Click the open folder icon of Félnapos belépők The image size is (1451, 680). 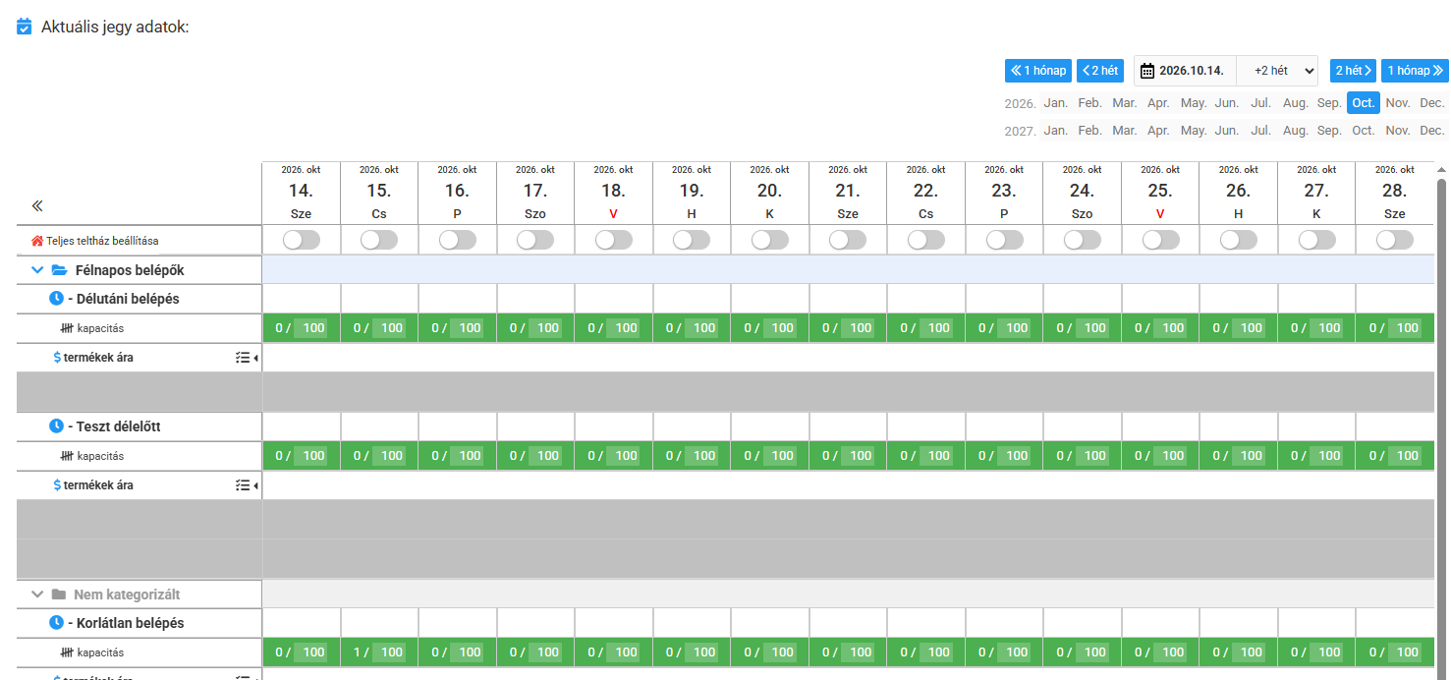click(59, 270)
